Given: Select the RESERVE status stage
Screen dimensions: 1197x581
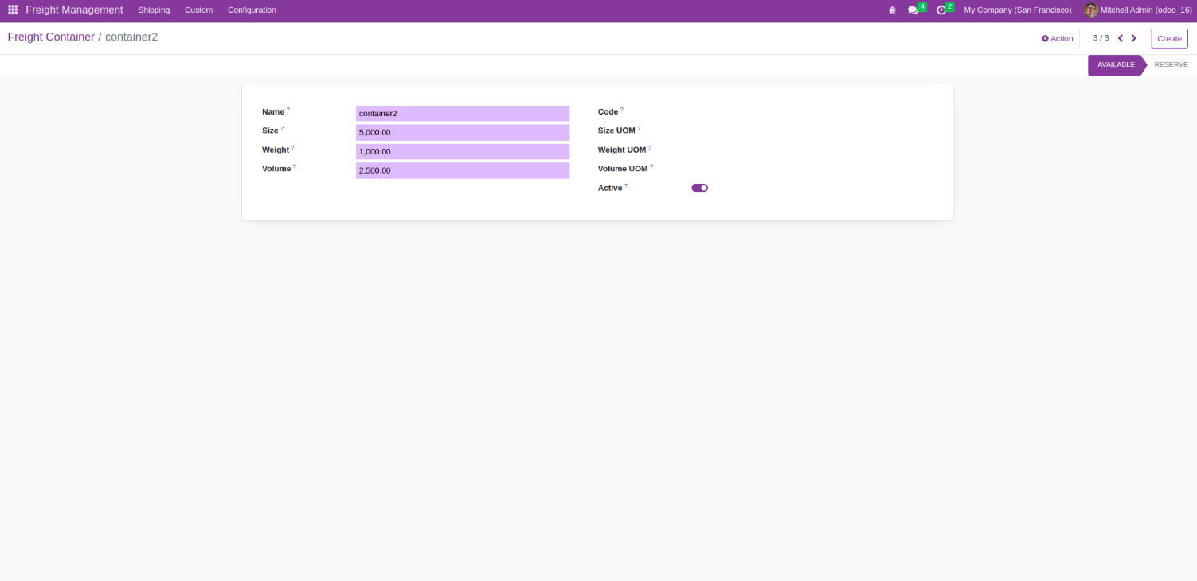Looking at the screenshot, I should pos(1171,65).
